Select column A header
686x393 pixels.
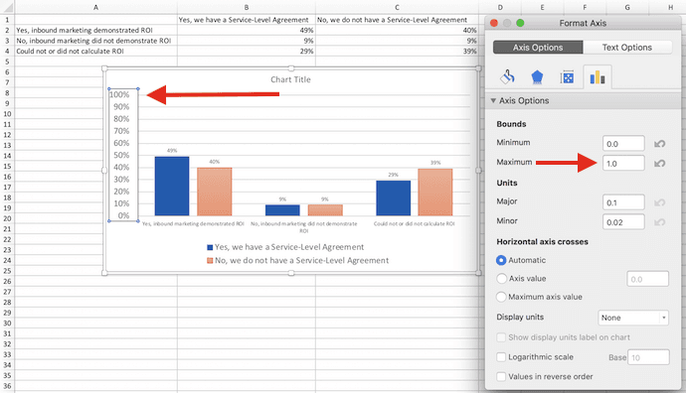[x=95, y=7]
